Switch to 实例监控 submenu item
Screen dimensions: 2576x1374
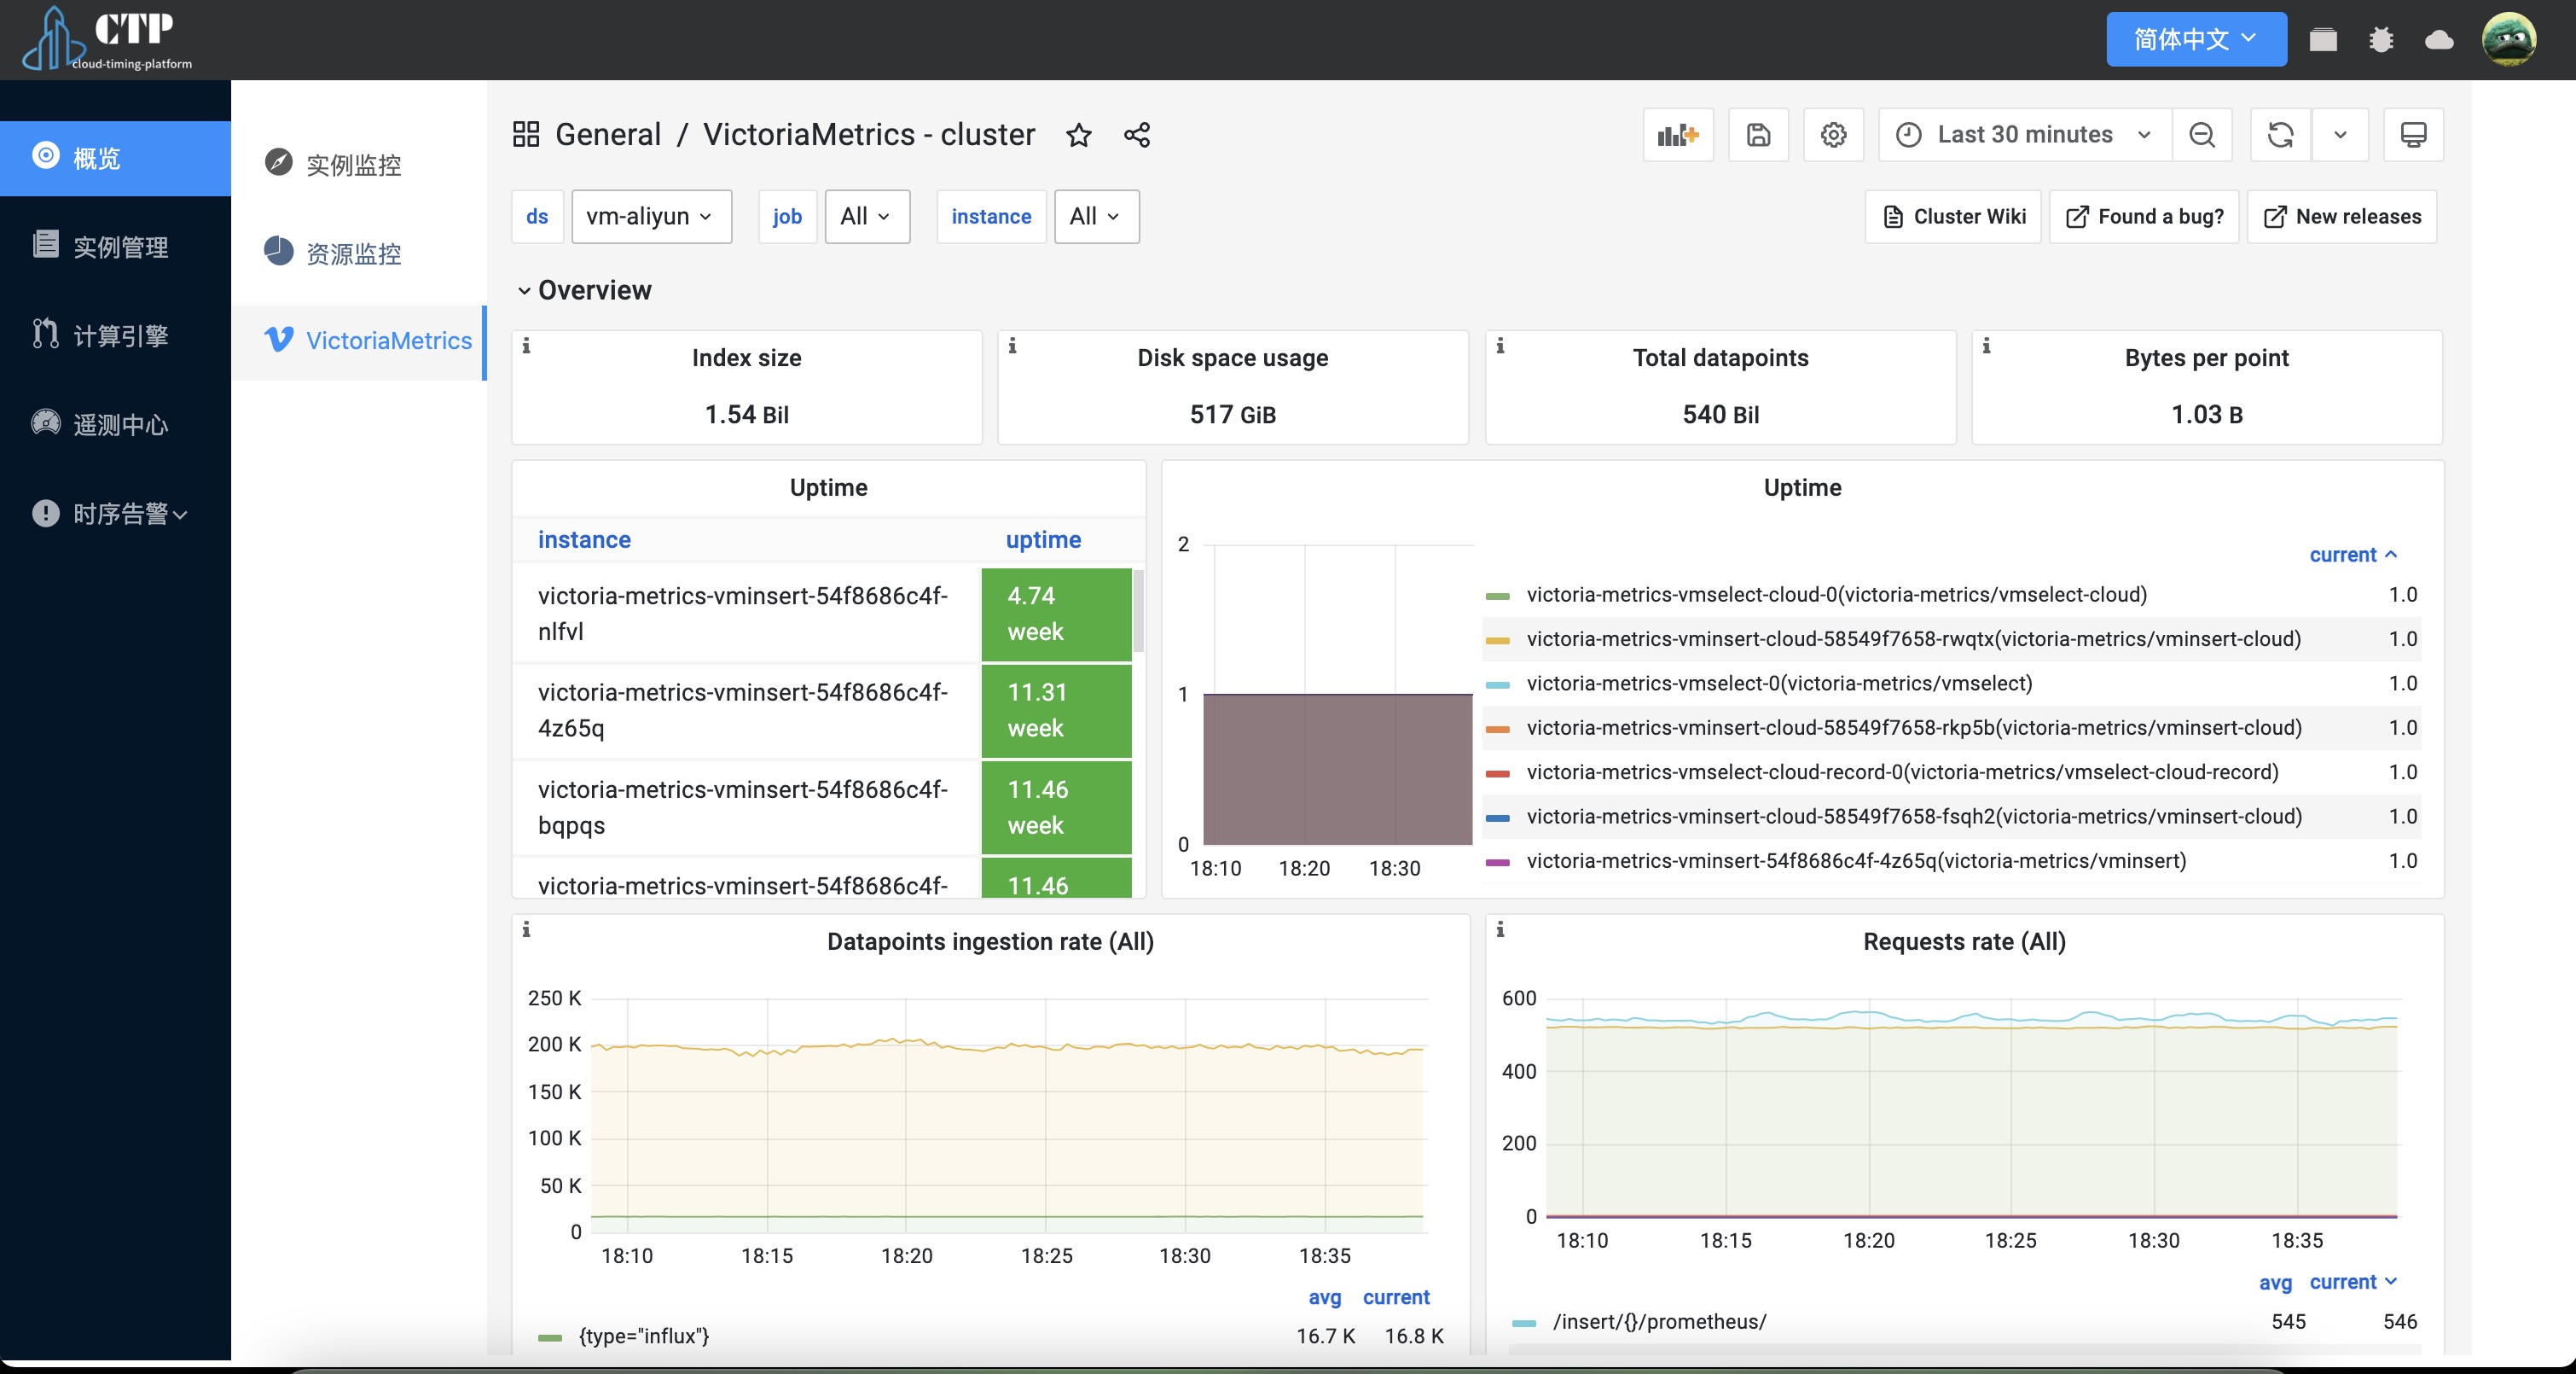point(359,164)
